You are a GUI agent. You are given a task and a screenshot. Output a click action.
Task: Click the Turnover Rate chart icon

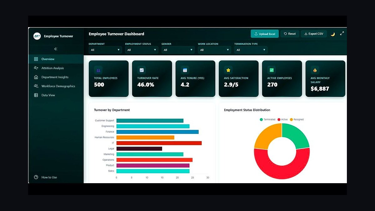pos(142,70)
